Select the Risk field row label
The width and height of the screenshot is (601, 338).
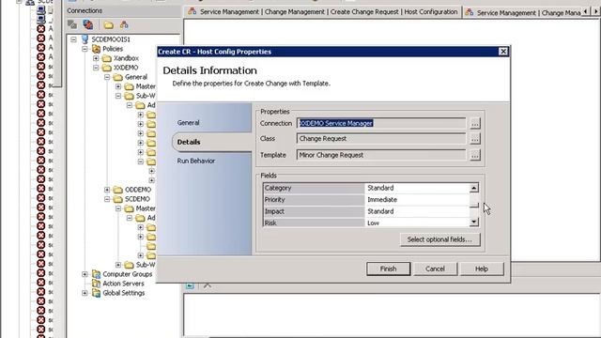click(314, 223)
